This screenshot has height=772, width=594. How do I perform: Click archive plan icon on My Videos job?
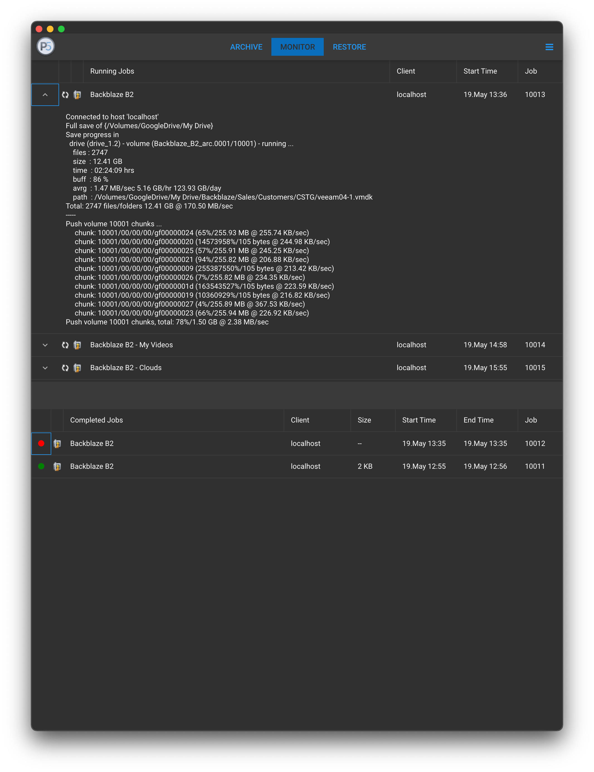pos(77,345)
